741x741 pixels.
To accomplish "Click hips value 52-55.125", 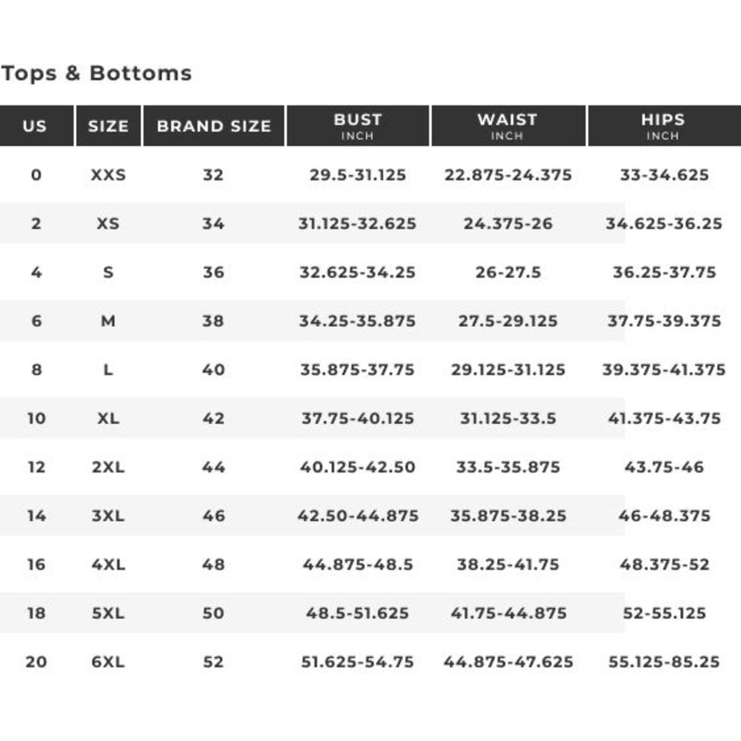I will tap(664, 613).
